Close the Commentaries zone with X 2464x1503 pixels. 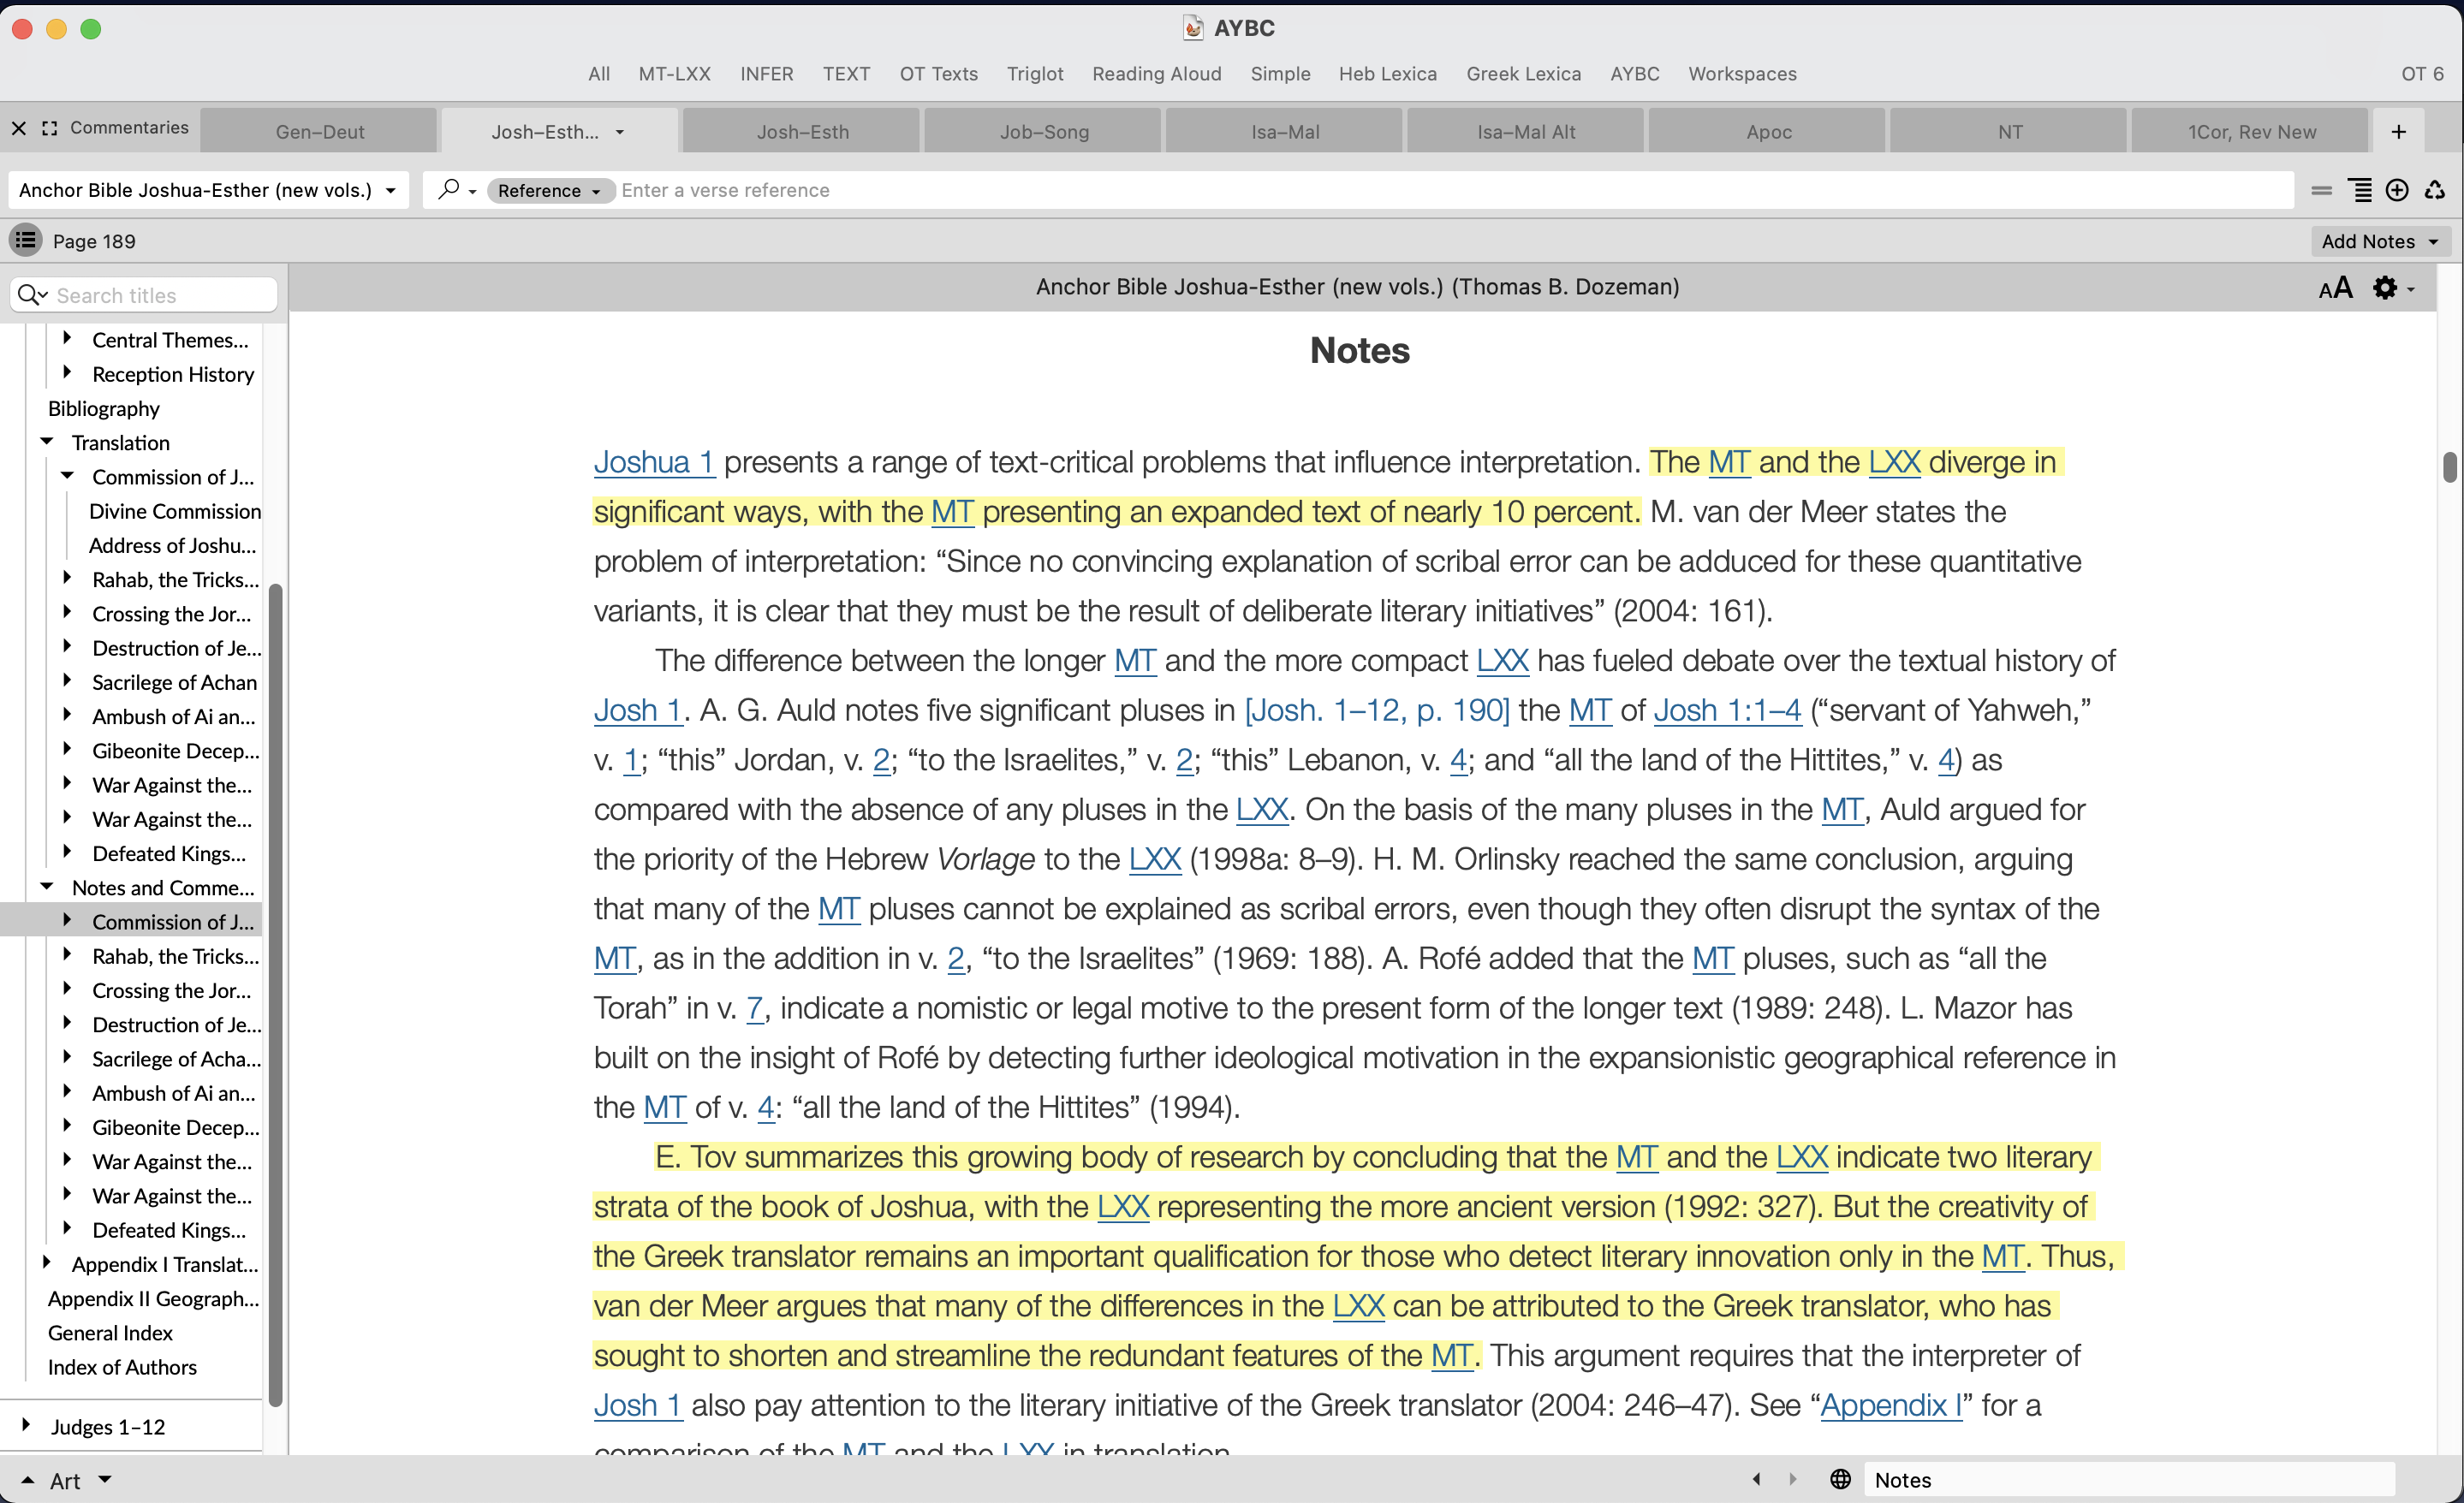click(19, 128)
